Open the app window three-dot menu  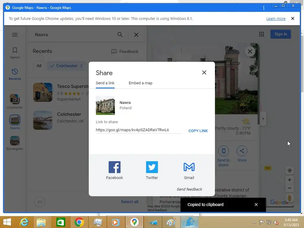tap(264, 8)
